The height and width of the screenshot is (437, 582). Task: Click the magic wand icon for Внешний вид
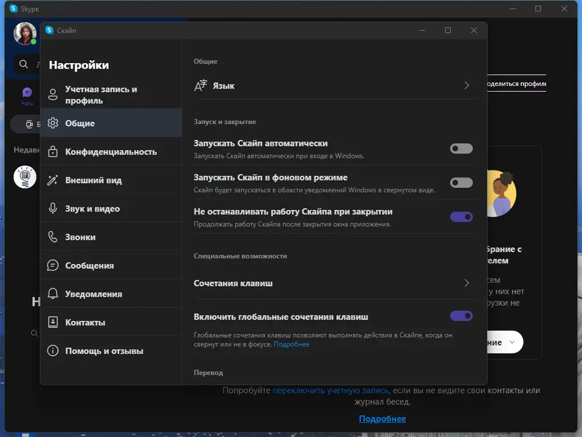tap(53, 180)
